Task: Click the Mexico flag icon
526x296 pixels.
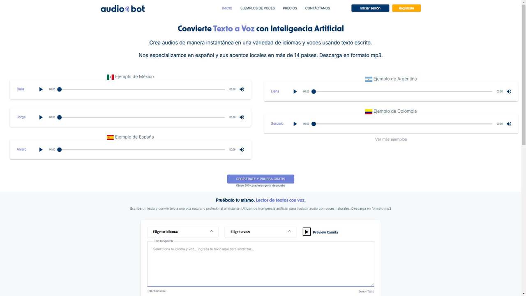Action: (x=110, y=77)
